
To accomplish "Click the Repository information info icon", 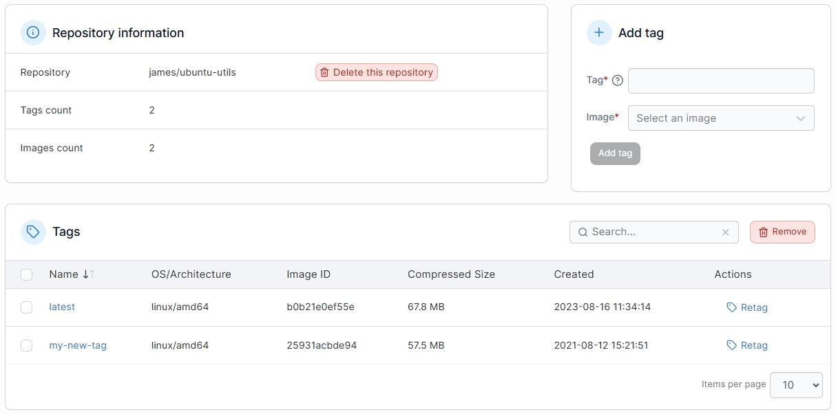I will click(x=33, y=32).
